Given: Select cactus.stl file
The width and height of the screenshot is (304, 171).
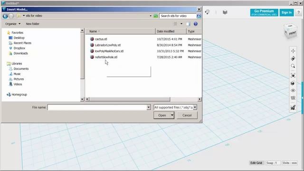Looking at the screenshot, I should 101,39.
